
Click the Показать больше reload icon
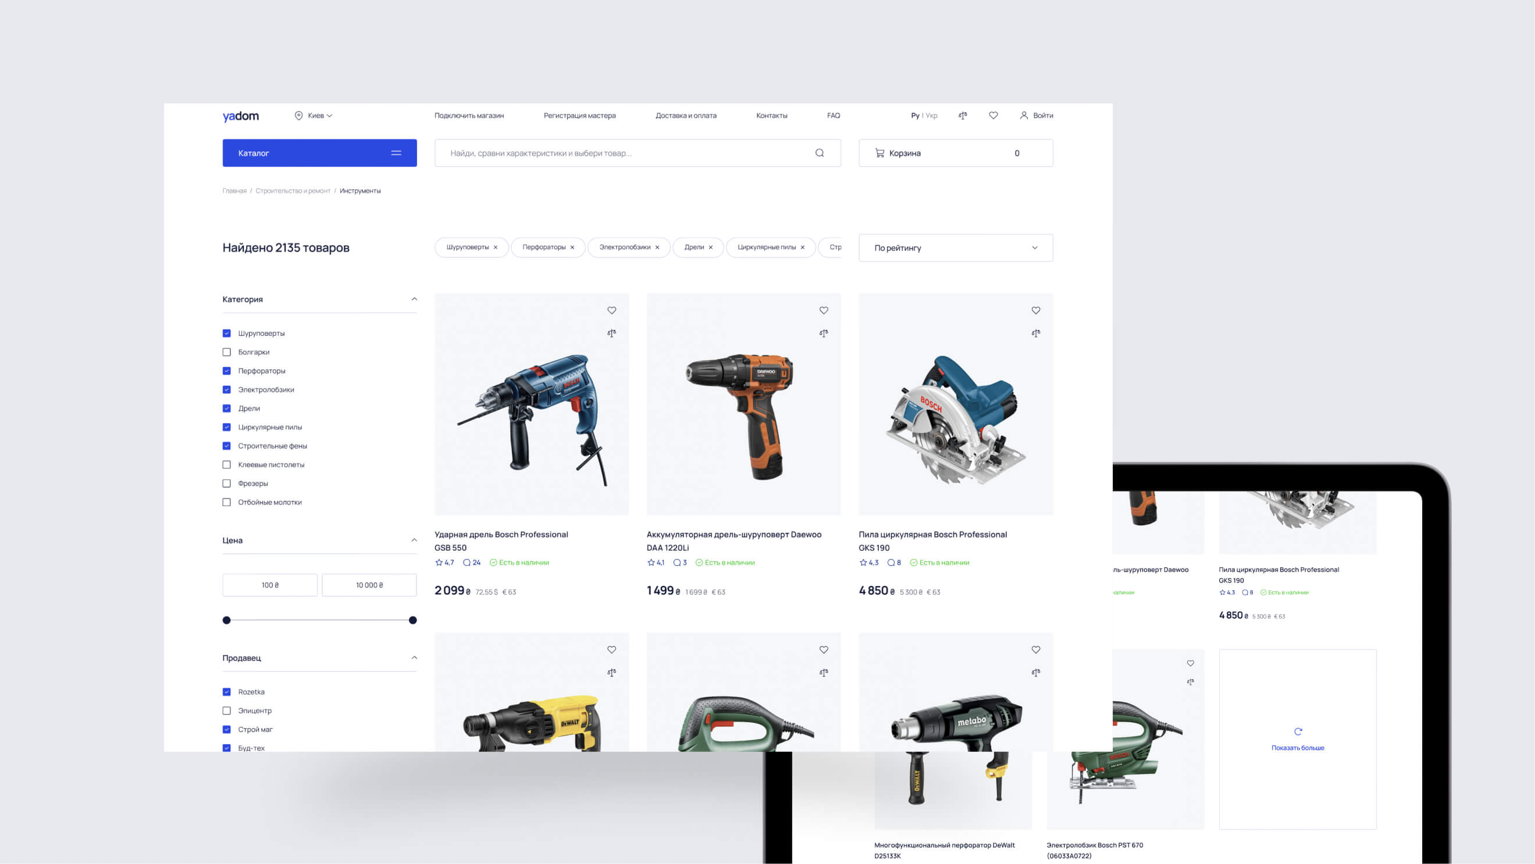point(1298,732)
